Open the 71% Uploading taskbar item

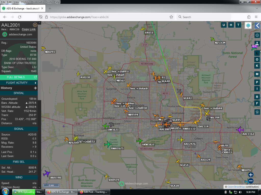coord(29,192)
